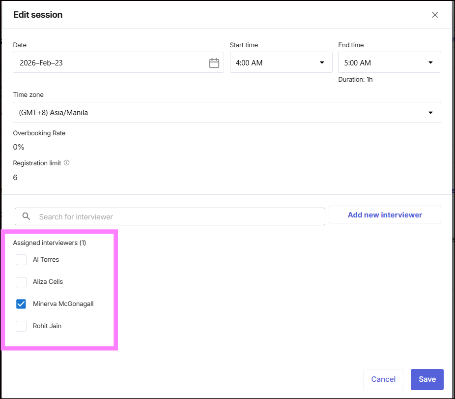Uncheck the Minerva McGonagall checkbox

coord(21,304)
